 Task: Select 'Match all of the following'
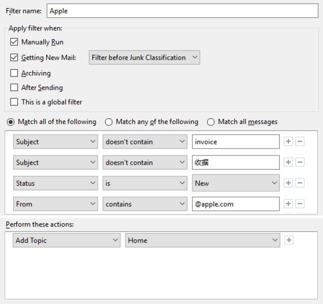point(10,122)
